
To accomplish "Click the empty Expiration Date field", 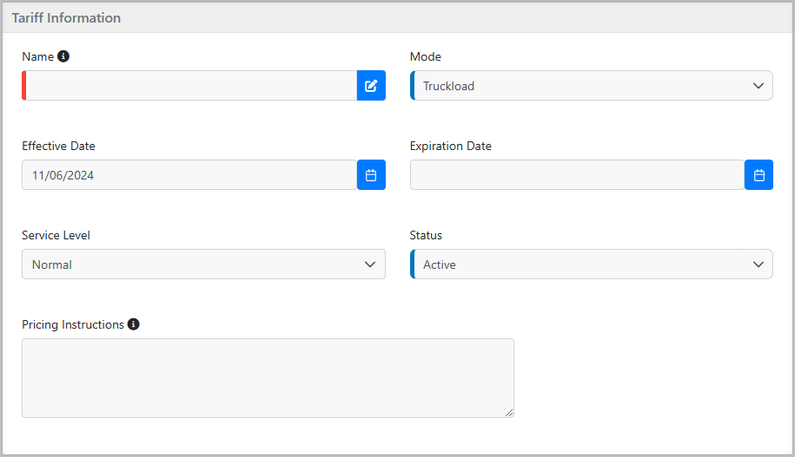I will 578,175.
